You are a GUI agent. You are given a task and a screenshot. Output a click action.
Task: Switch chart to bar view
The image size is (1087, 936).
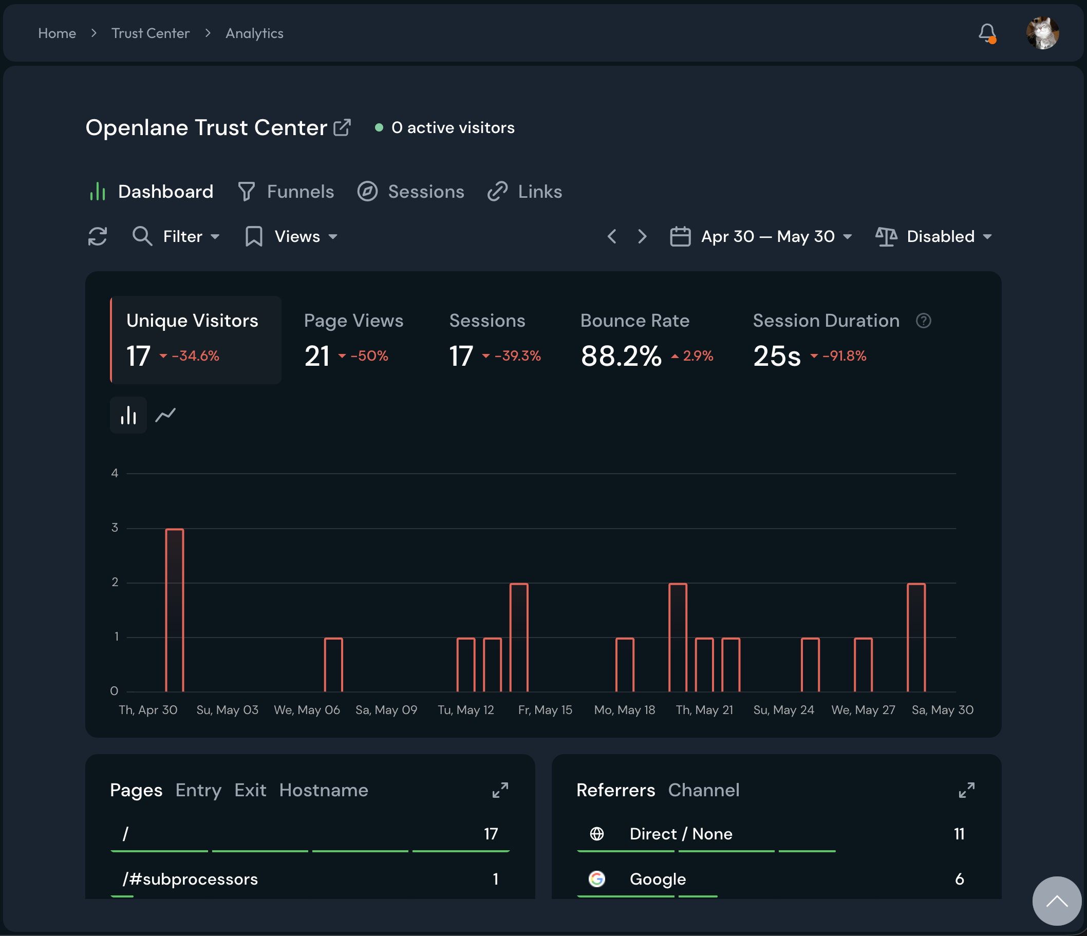(x=128, y=415)
